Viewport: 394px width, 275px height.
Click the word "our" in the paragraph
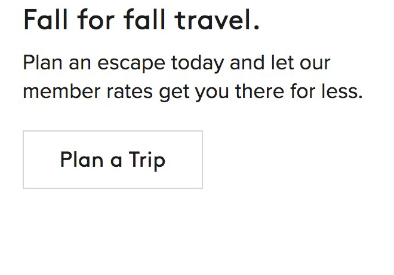click(313, 63)
